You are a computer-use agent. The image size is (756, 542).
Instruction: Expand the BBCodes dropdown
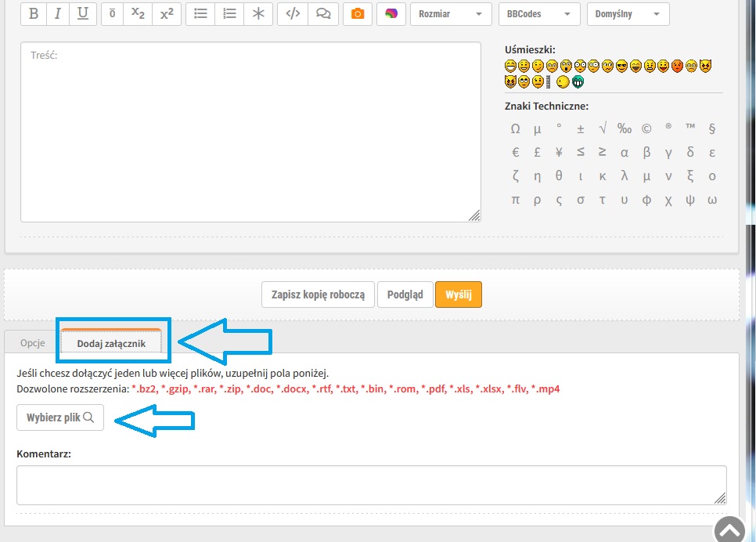(x=538, y=14)
